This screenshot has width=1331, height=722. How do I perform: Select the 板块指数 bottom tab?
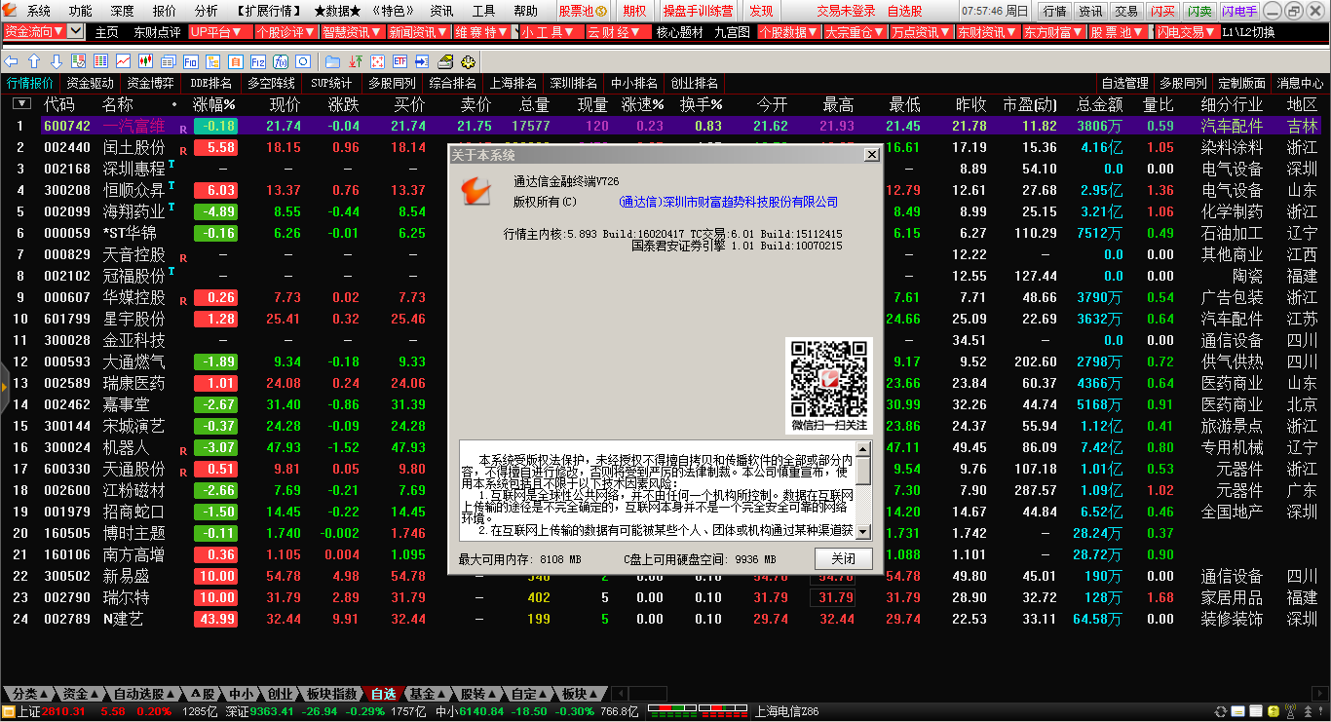tap(331, 694)
